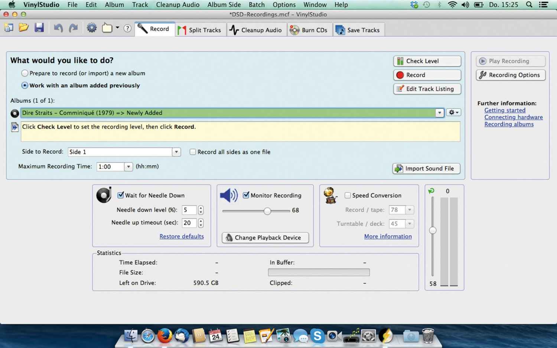The image size is (557, 348).
Task: Undo the last action in the toolbar
Action: [x=58, y=28]
